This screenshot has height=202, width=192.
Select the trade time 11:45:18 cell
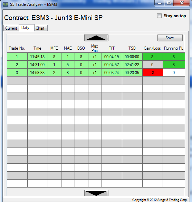coord(38,57)
